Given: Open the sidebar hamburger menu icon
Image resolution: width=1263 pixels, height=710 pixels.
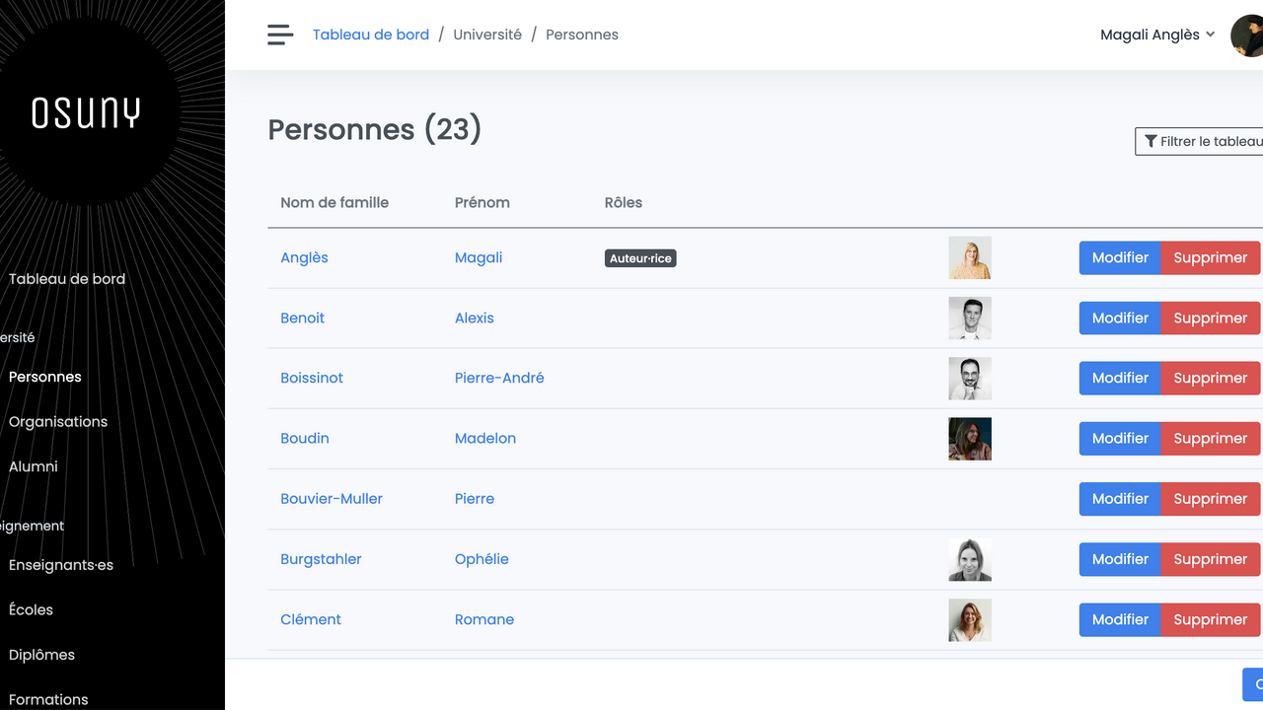Looking at the screenshot, I should click(280, 34).
